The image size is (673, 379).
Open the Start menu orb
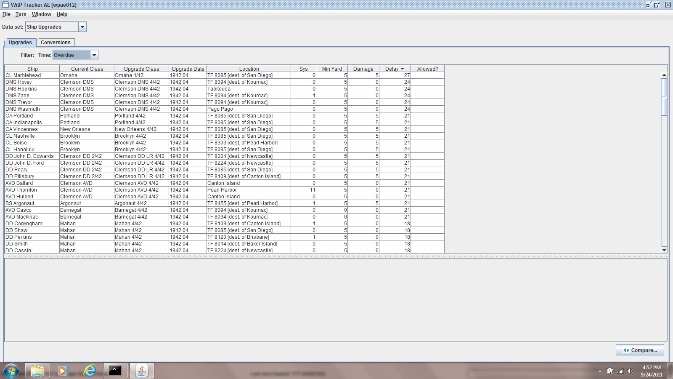click(11, 371)
